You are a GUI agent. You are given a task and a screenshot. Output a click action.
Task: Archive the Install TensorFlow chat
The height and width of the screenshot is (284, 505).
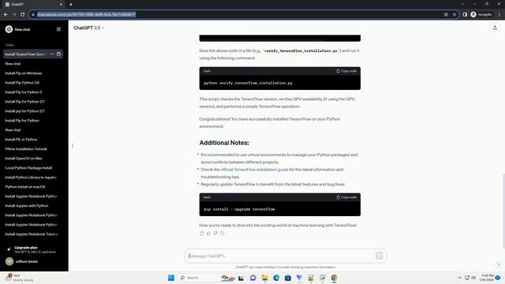58,54
